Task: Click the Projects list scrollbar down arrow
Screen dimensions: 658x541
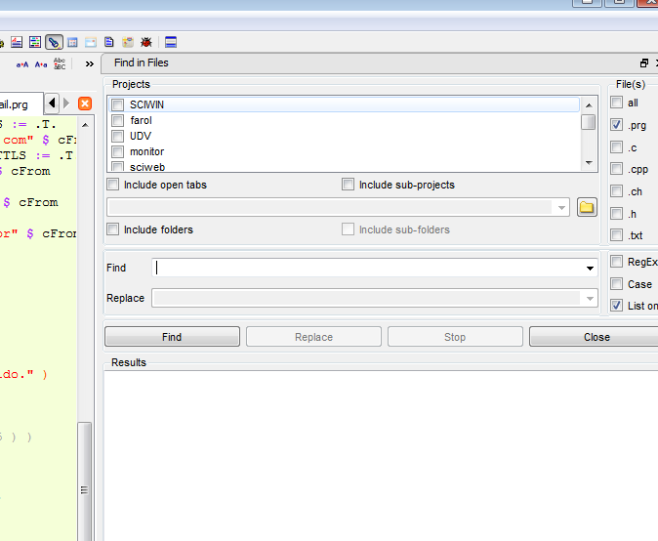Action: point(589,163)
